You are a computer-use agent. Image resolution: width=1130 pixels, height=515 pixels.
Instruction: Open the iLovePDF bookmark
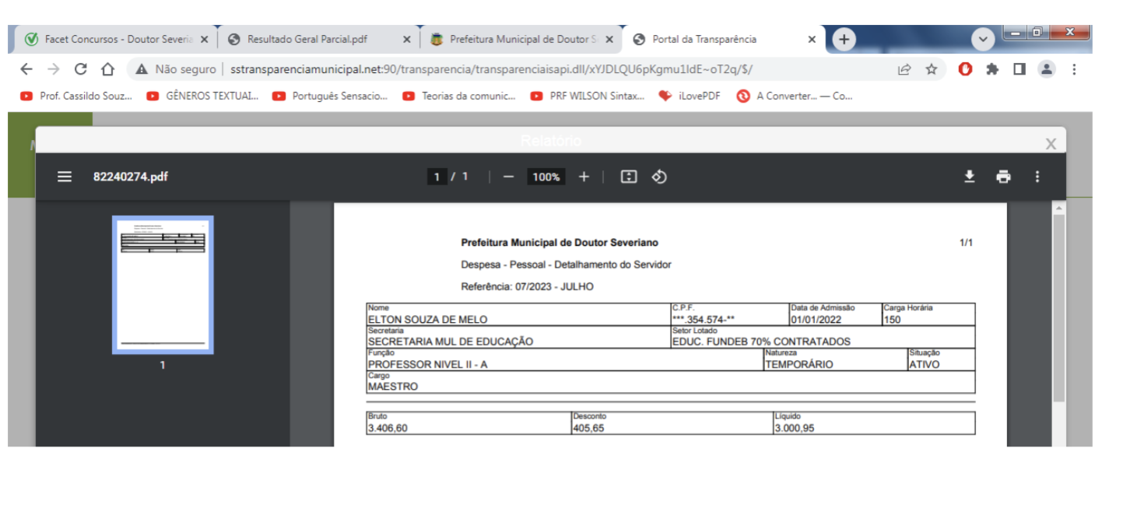pyautogui.click(x=691, y=96)
